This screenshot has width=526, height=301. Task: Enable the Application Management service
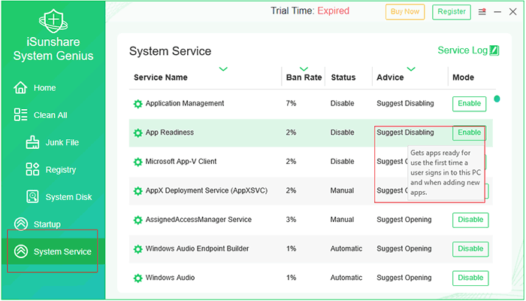(470, 104)
